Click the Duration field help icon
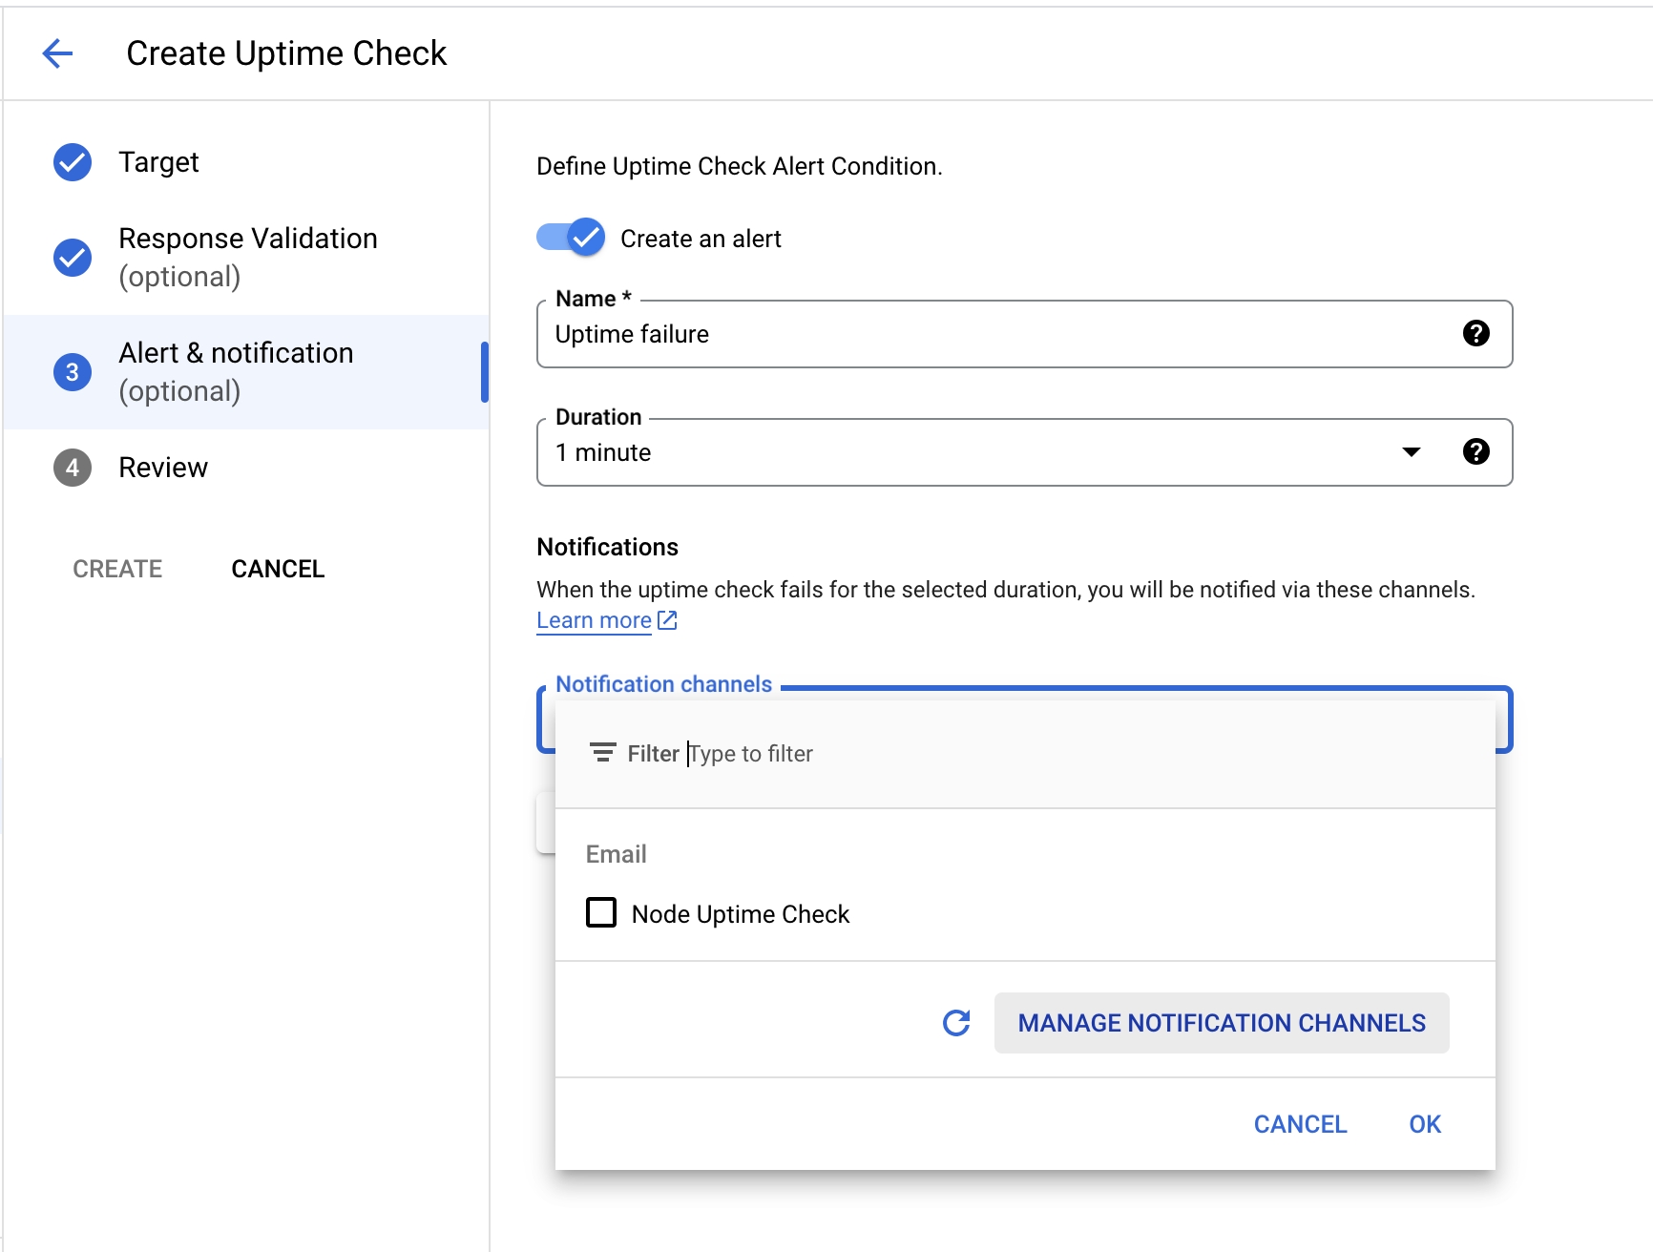Screen dimensions: 1653x1252 [x=1475, y=452]
